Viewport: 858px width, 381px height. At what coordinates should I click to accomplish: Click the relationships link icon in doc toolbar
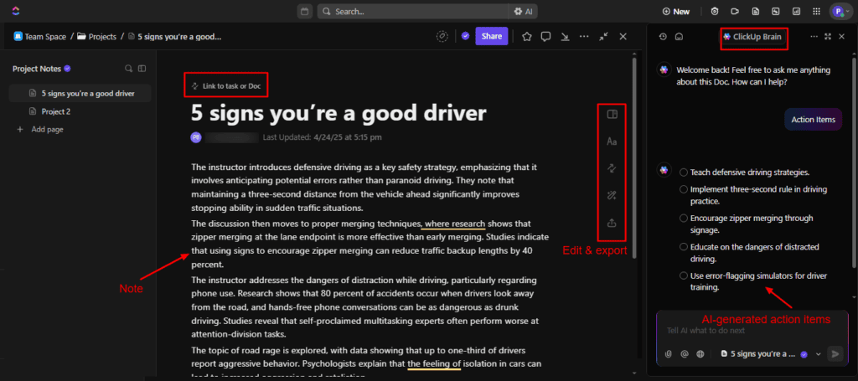point(612,168)
